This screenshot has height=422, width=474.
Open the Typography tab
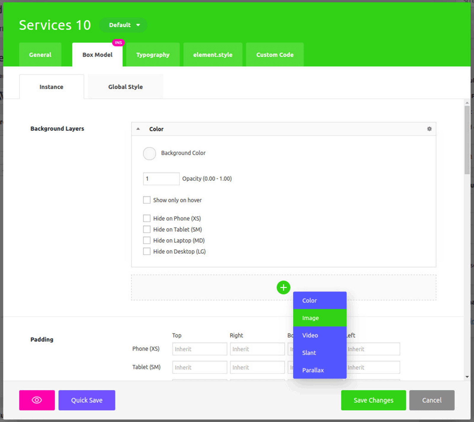[153, 55]
